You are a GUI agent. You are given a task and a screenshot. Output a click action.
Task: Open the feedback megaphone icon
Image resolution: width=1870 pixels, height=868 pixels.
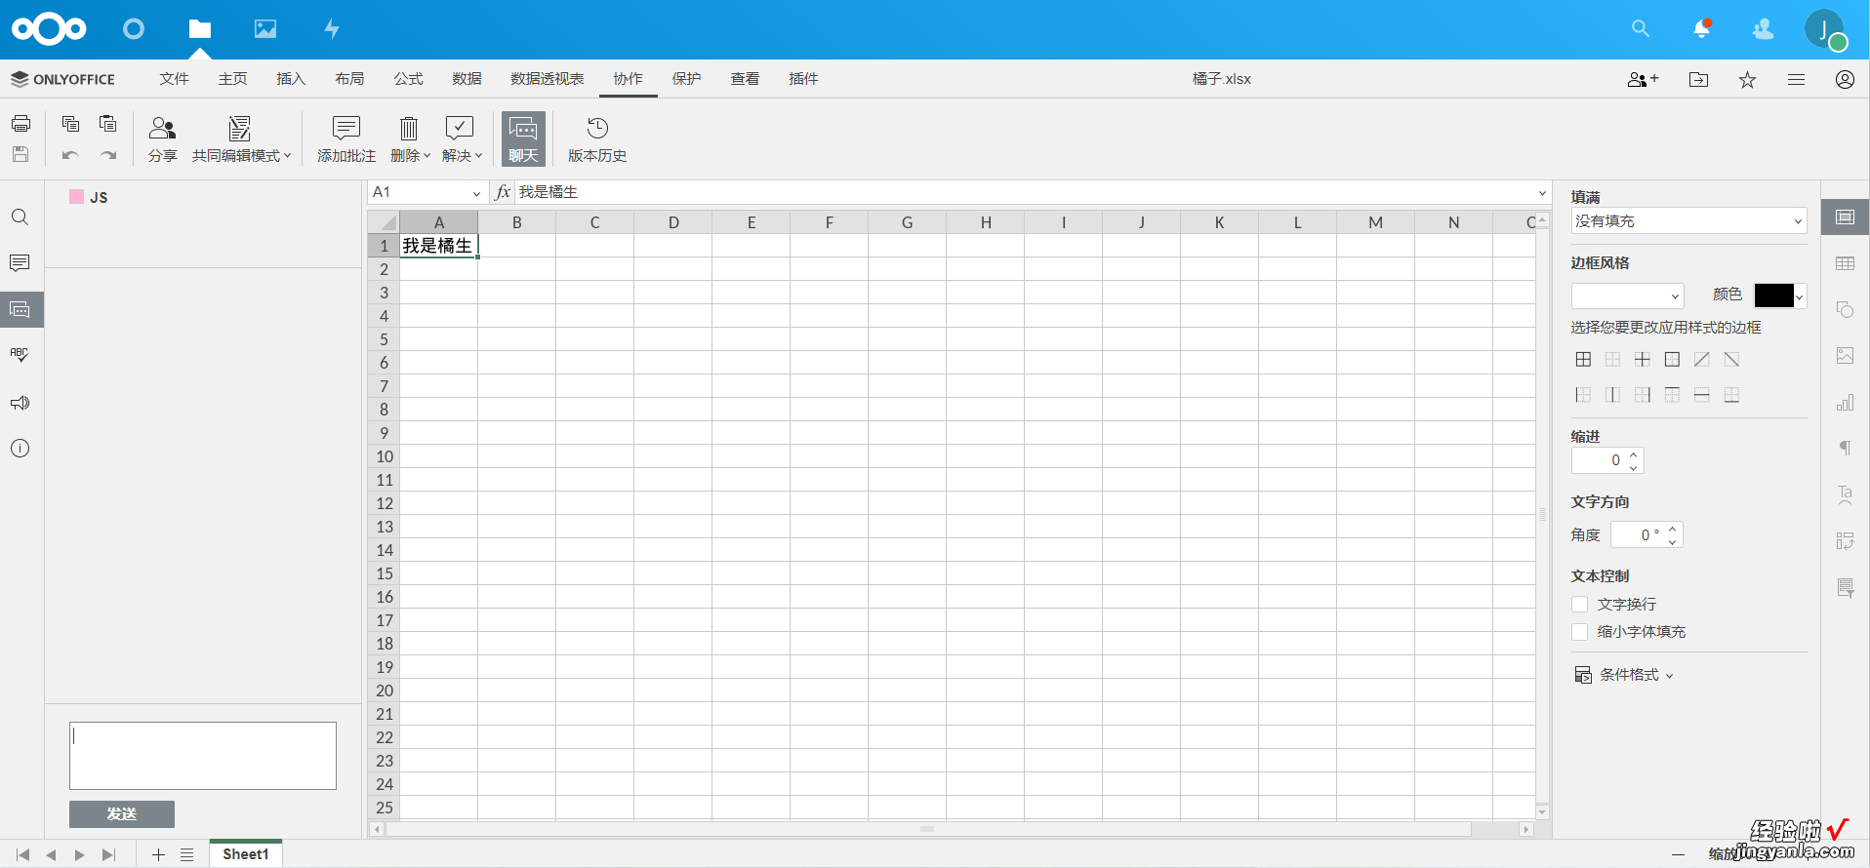tap(20, 403)
